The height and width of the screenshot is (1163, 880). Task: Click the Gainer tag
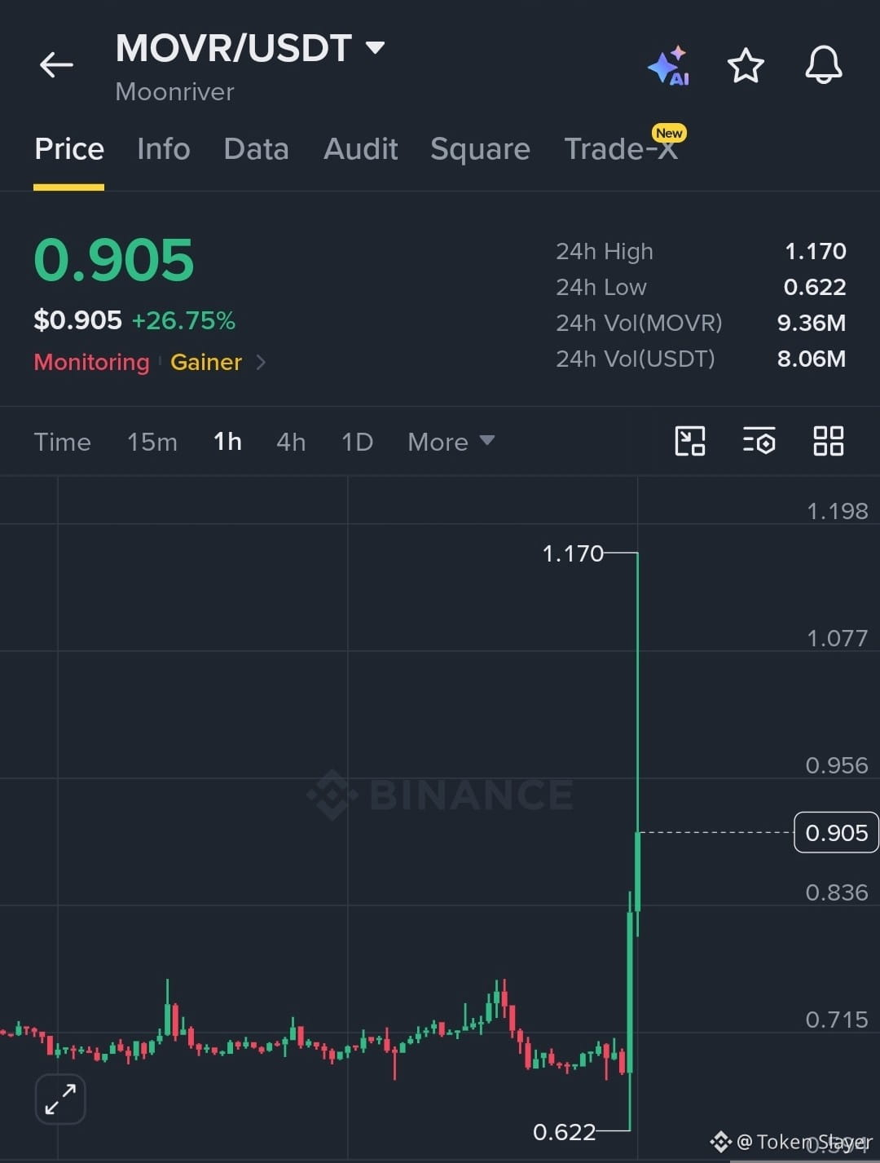(206, 362)
